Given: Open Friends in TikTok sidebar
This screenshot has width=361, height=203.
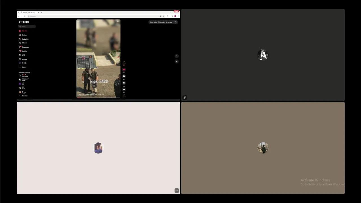Looking at the screenshot, I should click(x=23, y=43).
